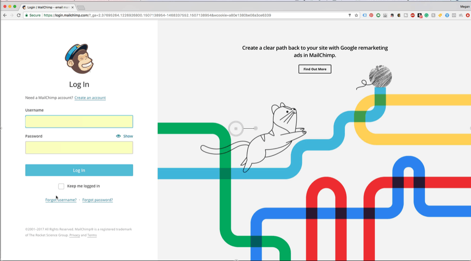471x261 pixels.
Task: Focus the Password input field
Action: 79,148
